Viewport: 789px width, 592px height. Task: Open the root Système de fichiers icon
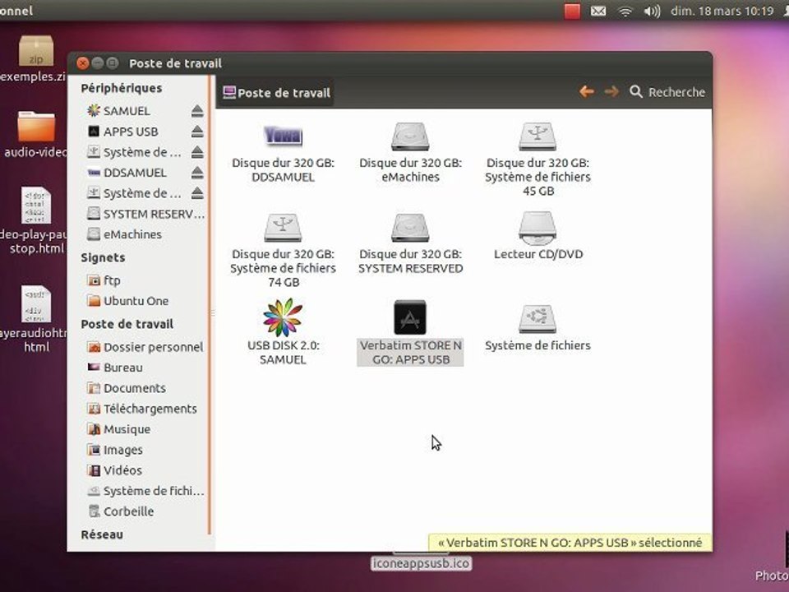click(x=538, y=318)
